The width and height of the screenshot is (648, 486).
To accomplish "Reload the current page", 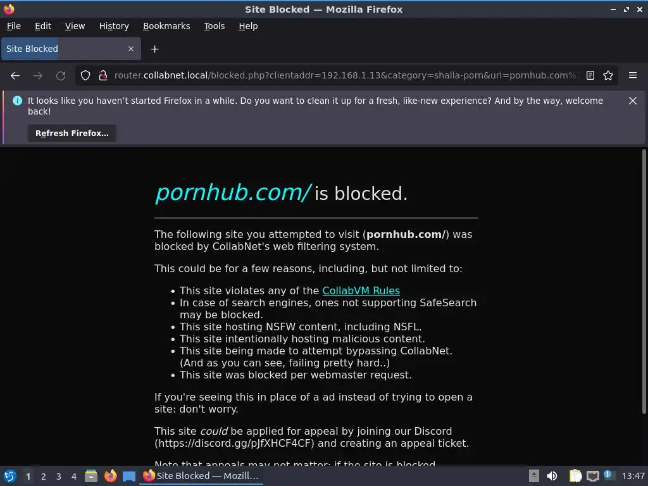I will 61,76.
